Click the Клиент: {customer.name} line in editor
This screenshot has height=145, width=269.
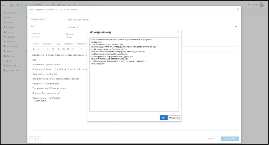tap(46, 93)
